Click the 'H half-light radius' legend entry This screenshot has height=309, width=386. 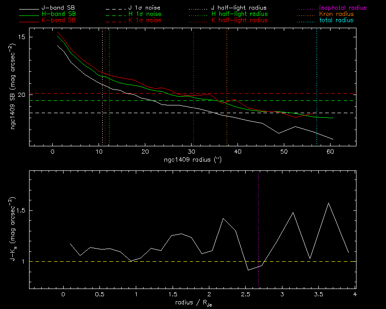point(239,15)
